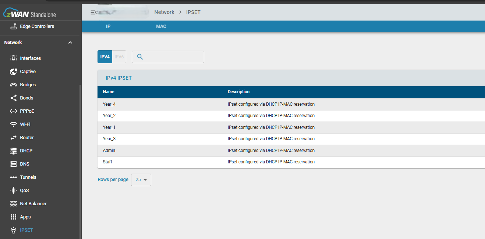Open the Net Balancer menu entry
Screen dimensions: 485x239
click(33, 204)
